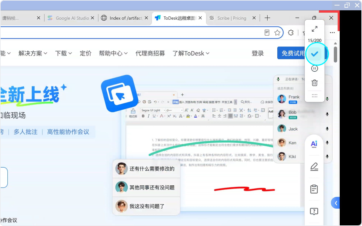Click the pen feedback icon in sidebar
362x226 pixels.
click(314, 167)
